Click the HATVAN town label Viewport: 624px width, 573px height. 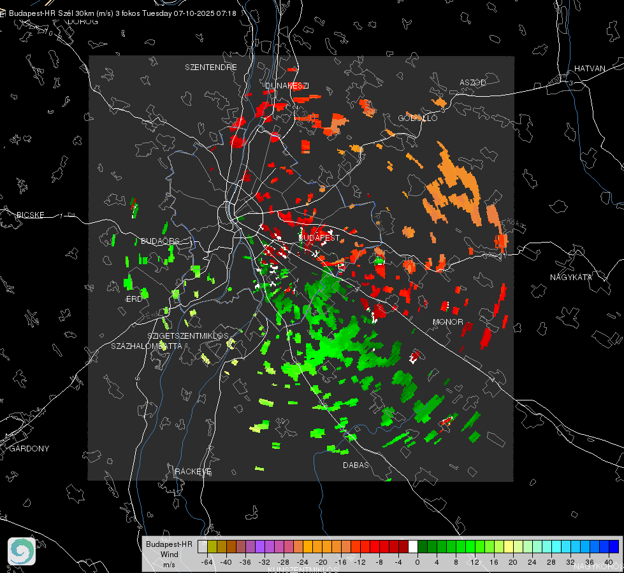point(590,68)
